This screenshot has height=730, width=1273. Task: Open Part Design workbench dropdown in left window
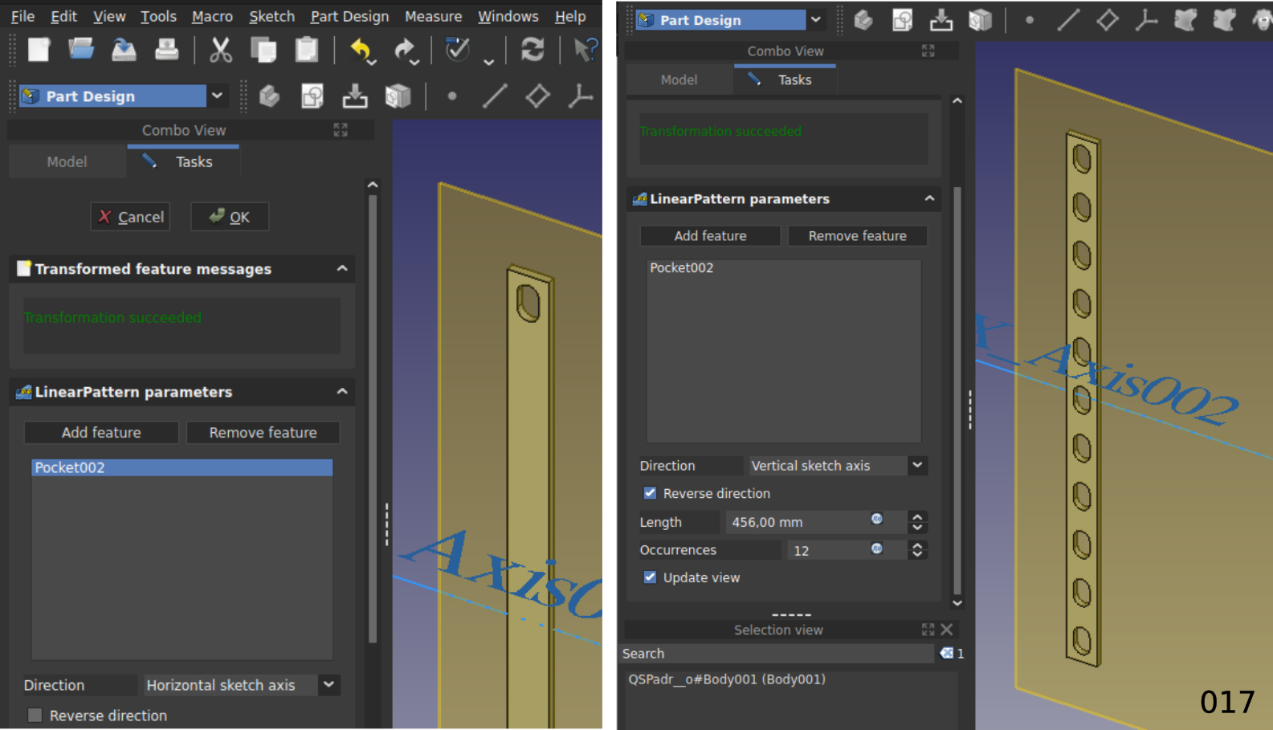coord(217,96)
